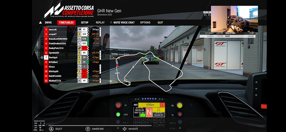286x132 pixels.
Task: Select driver row M Kulbert
Action: pos(73,62)
